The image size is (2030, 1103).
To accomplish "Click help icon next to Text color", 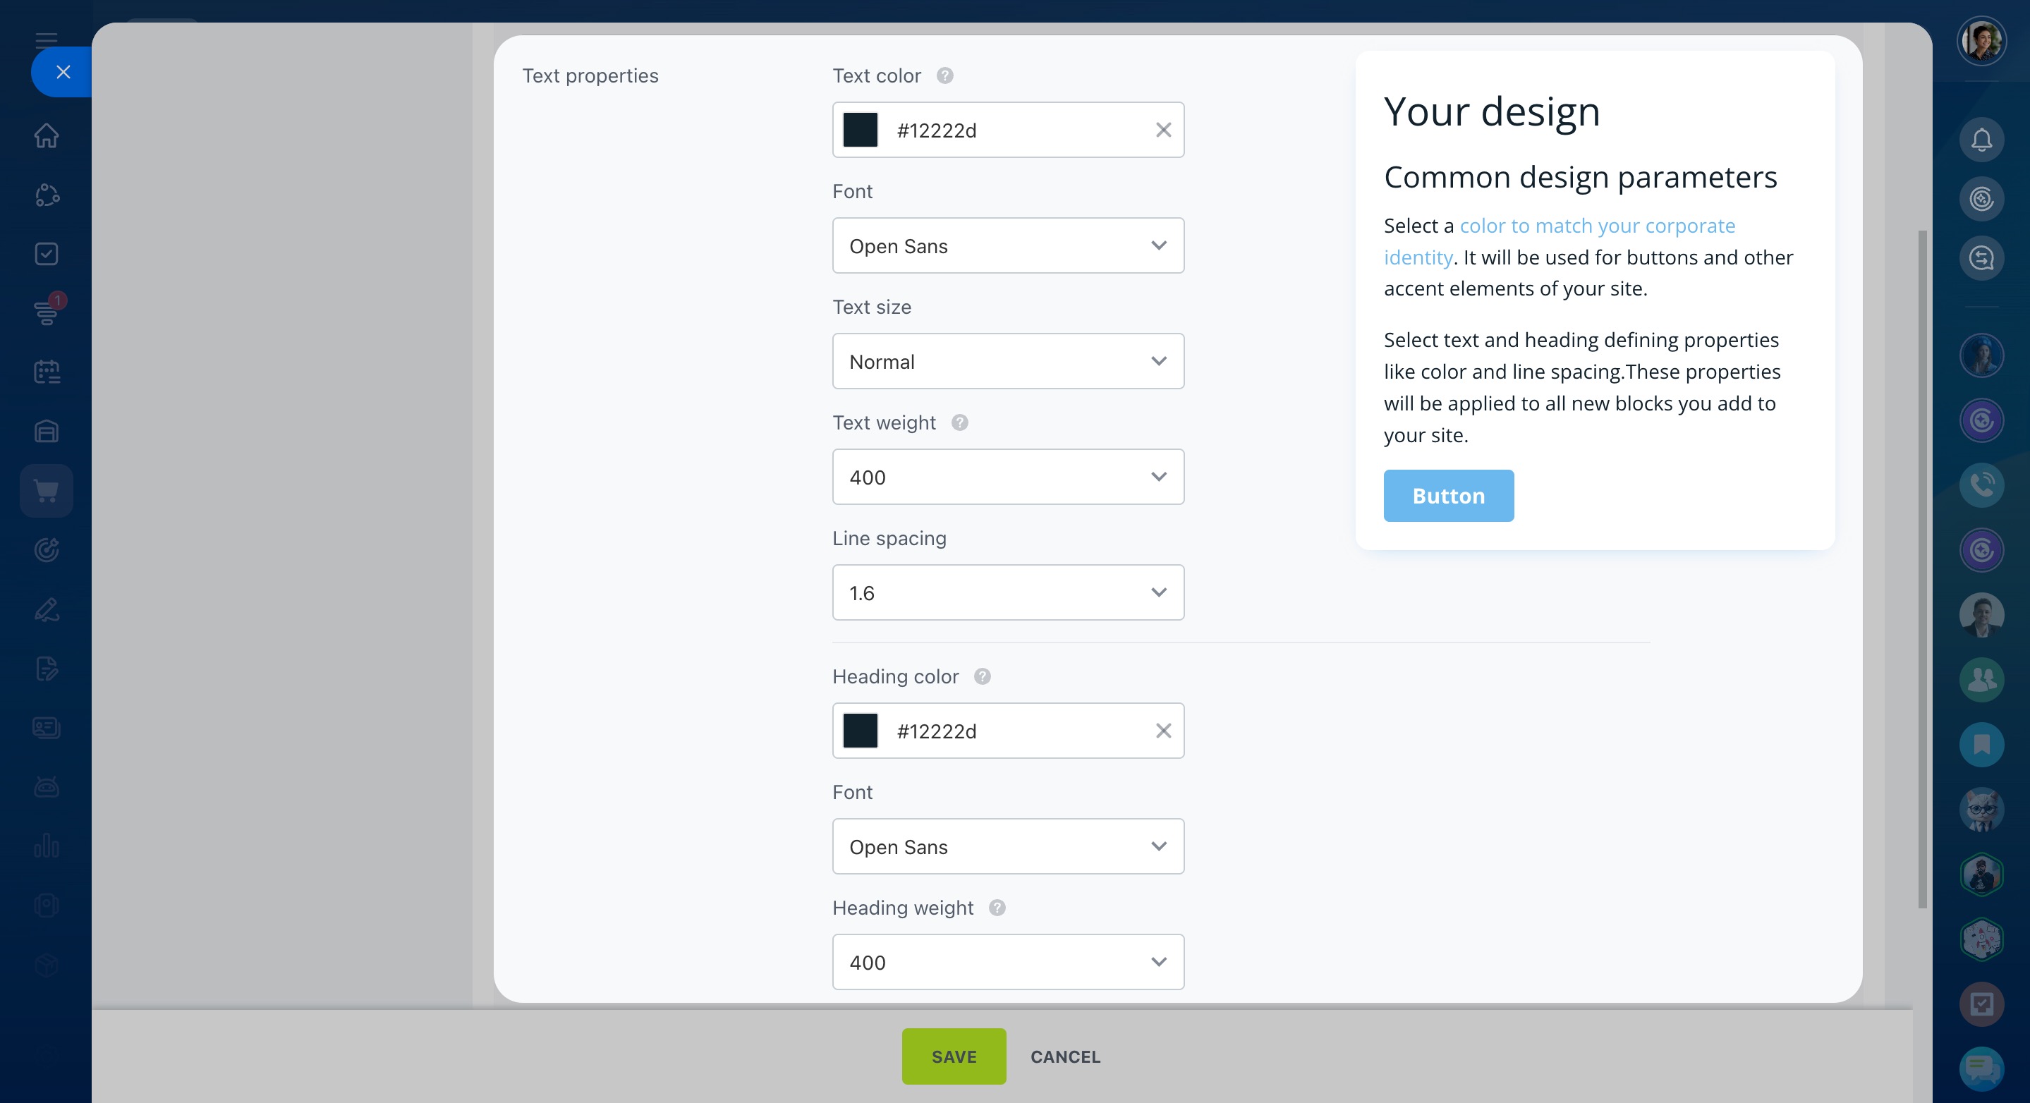I will point(945,75).
